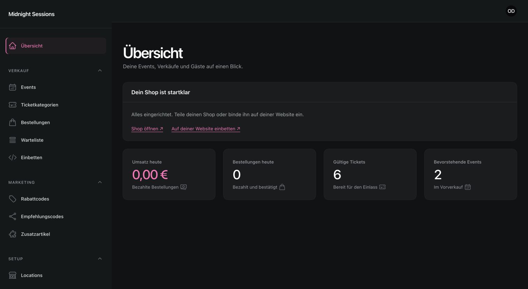Open Ticketkategorien in the sidebar
This screenshot has height=289, width=528.
pos(56,105)
